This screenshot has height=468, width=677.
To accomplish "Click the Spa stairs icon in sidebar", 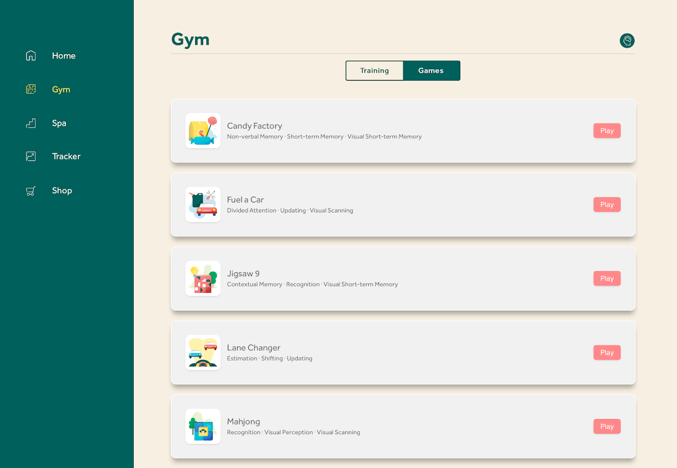I will click(x=31, y=123).
